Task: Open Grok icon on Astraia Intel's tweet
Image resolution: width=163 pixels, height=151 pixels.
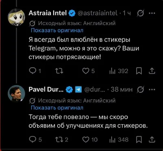Action: point(140,13)
